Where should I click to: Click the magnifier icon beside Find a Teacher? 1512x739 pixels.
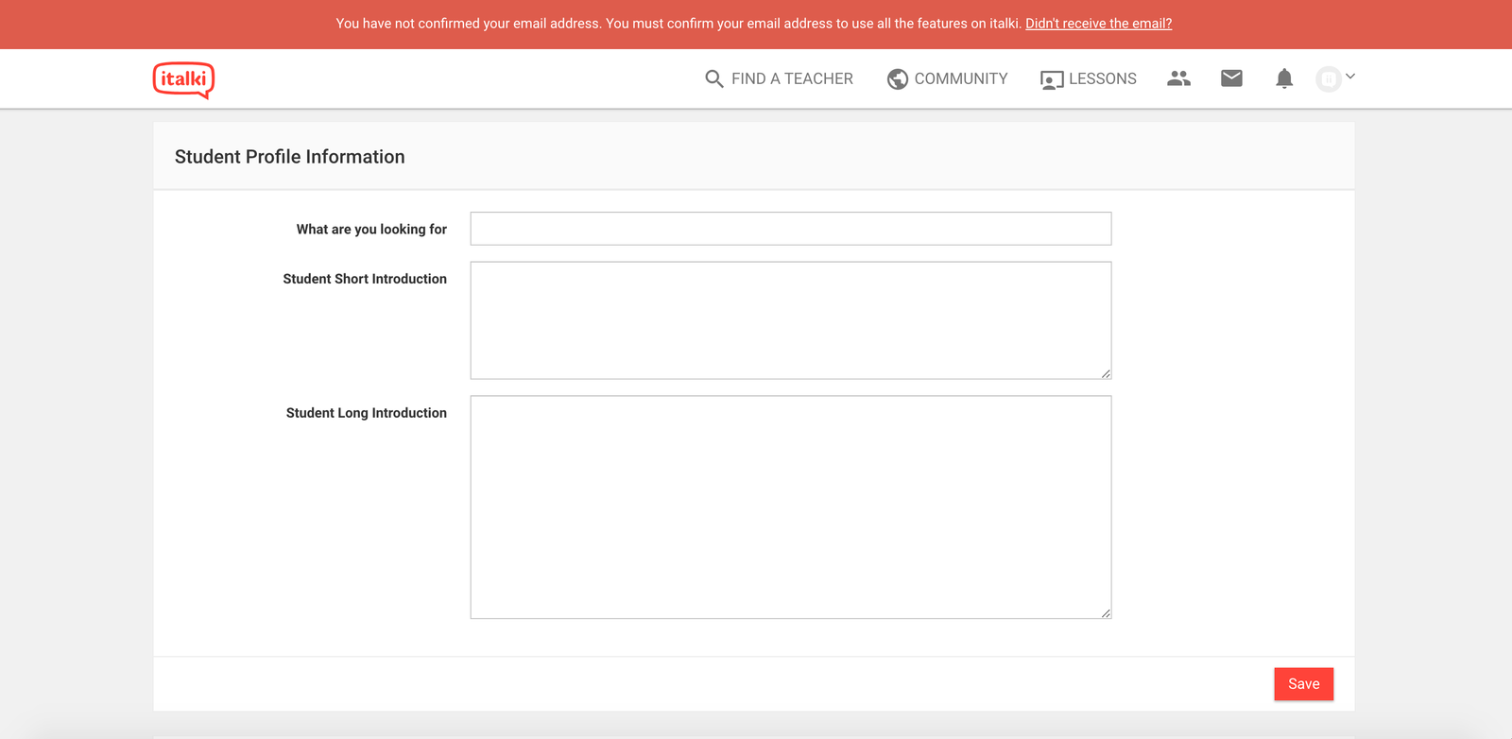tap(713, 78)
